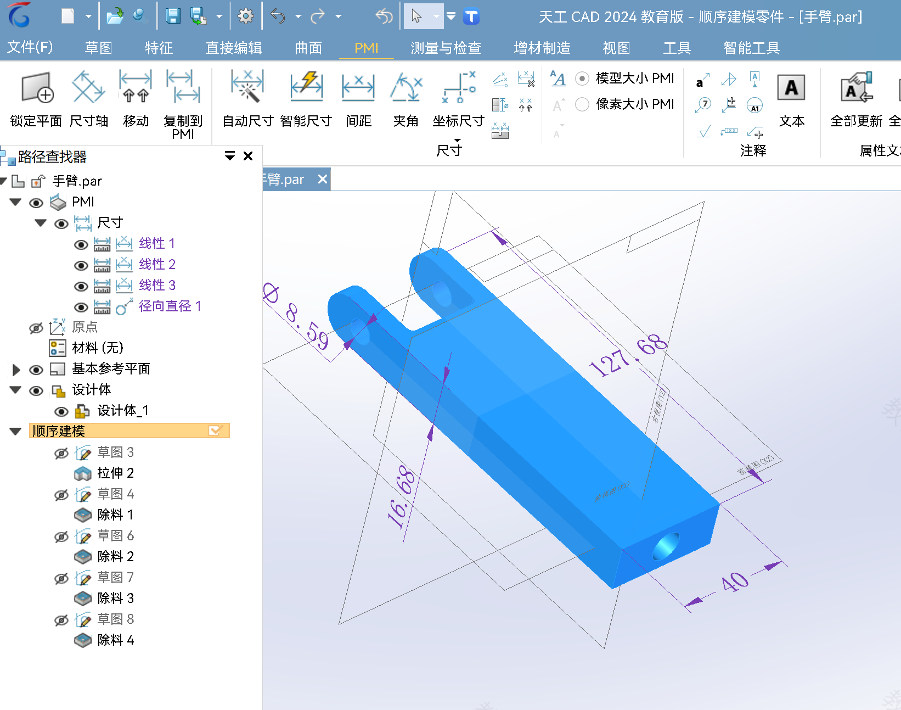Switch to the 曲面 ribbon tab
The height and width of the screenshot is (710, 901).
tap(308, 48)
